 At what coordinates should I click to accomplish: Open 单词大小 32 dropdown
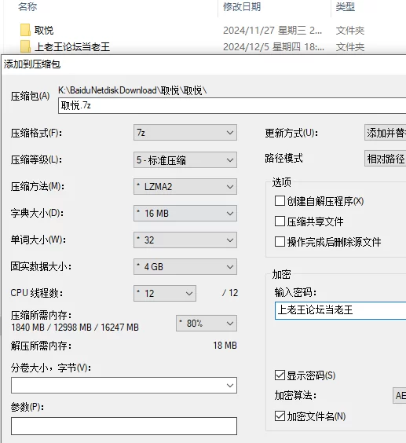185,240
